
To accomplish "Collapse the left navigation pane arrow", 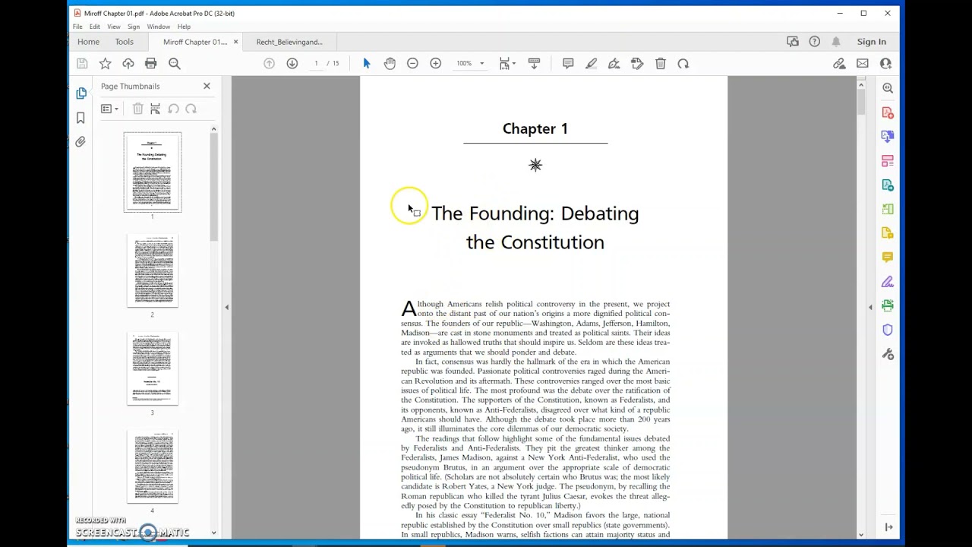I will (226, 307).
